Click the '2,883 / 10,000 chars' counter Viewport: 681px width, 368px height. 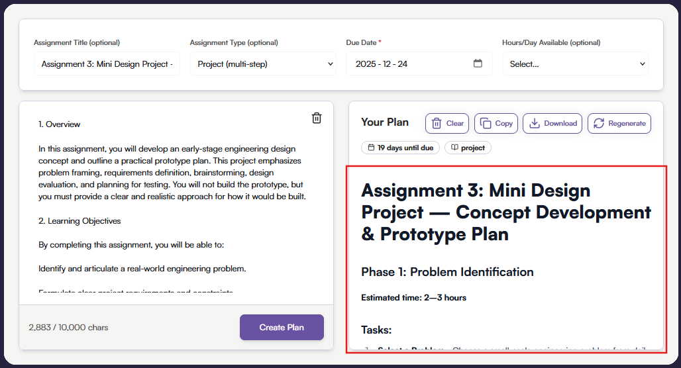point(68,328)
